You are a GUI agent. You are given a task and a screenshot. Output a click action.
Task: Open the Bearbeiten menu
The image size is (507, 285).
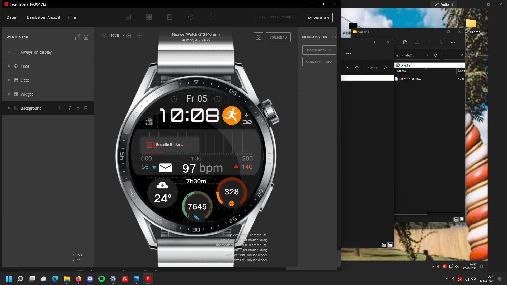click(37, 17)
